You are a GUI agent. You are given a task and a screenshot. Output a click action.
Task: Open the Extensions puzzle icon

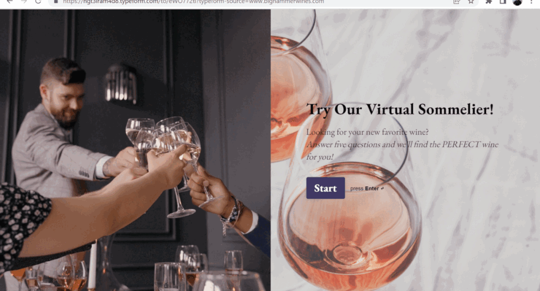(x=489, y=2)
